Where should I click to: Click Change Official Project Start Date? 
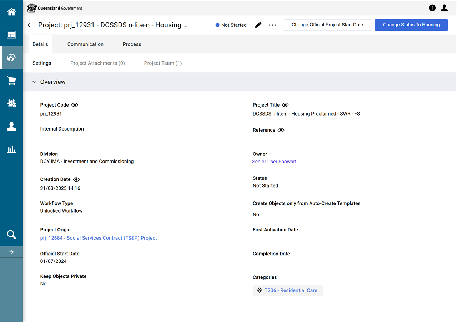click(327, 25)
